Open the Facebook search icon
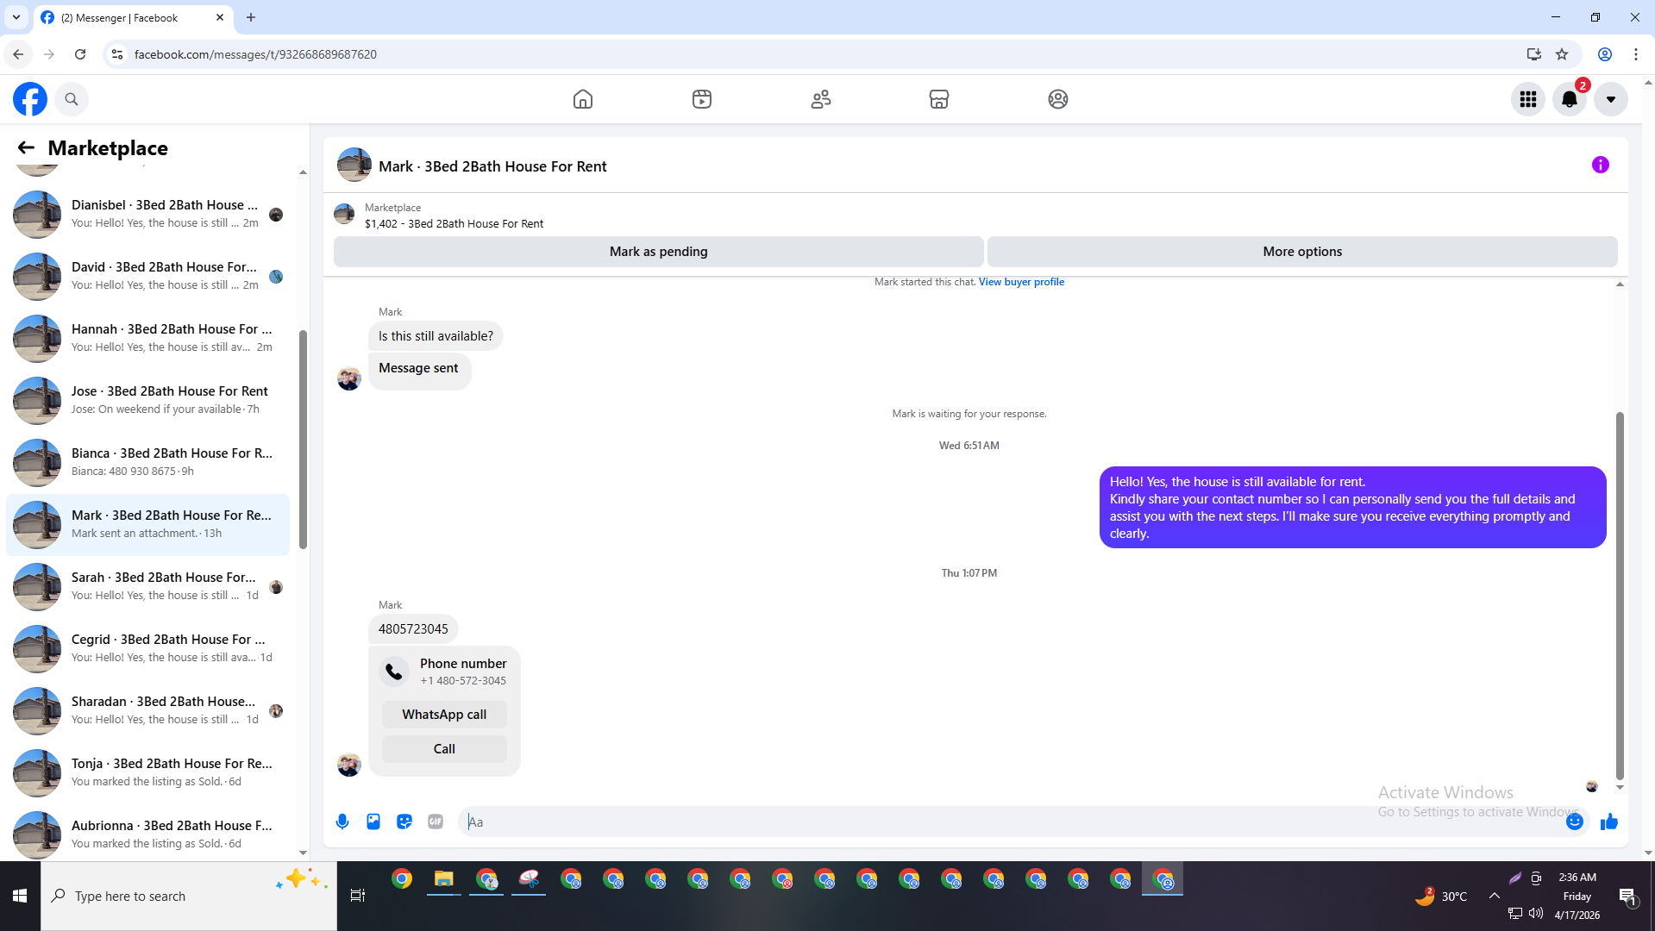 72,99
